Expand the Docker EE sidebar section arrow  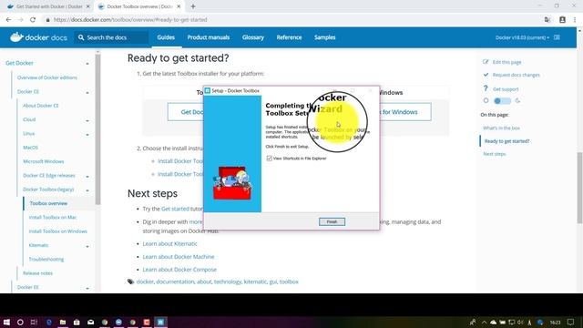click(x=87, y=288)
